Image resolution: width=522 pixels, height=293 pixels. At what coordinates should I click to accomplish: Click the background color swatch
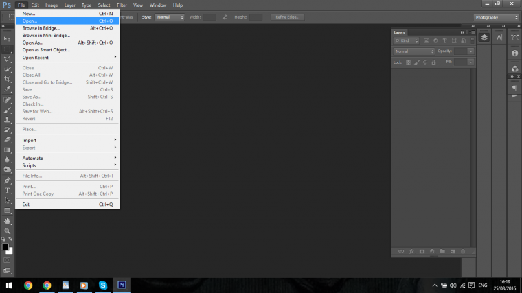[10, 251]
